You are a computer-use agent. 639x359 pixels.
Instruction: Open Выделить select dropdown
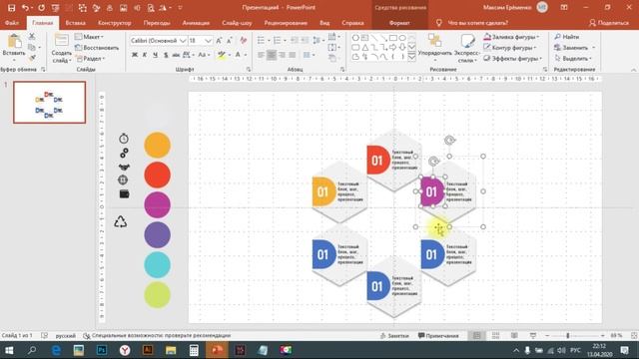[x=572, y=58]
